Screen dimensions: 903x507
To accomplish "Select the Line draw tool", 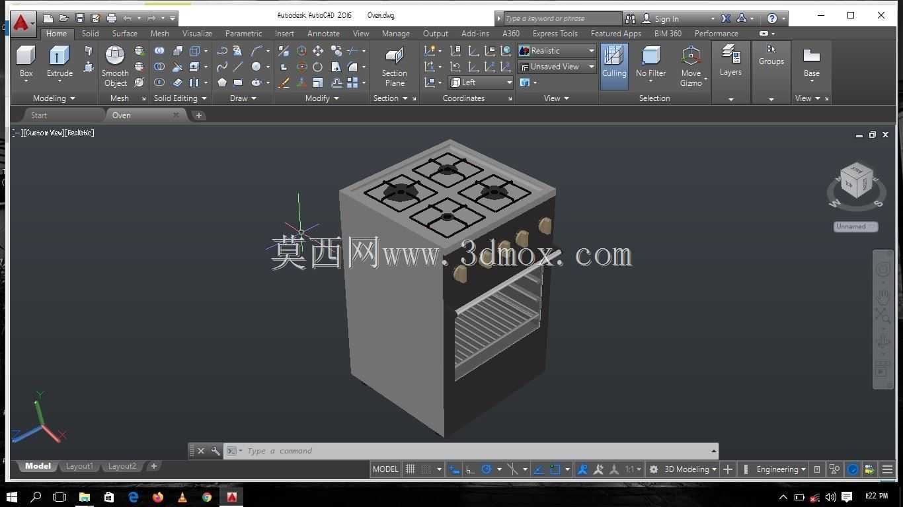I will [x=238, y=67].
